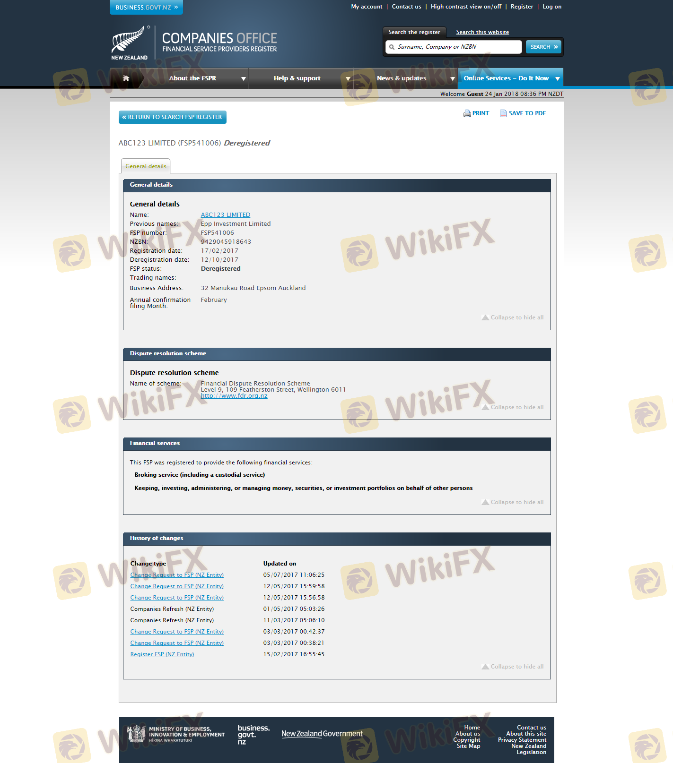The width and height of the screenshot is (673, 763).
Task: Collapse the Dispute resolution scheme section
Action: coord(513,407)
